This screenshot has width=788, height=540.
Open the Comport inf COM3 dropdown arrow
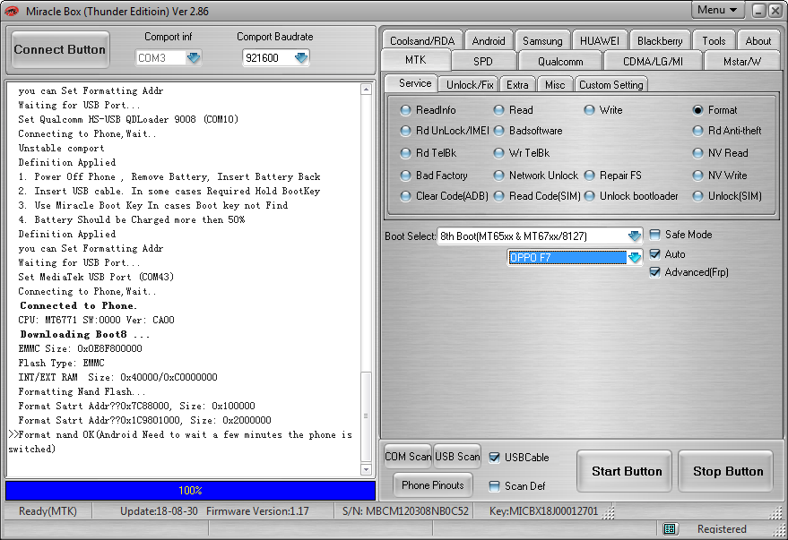click(194, 57)
